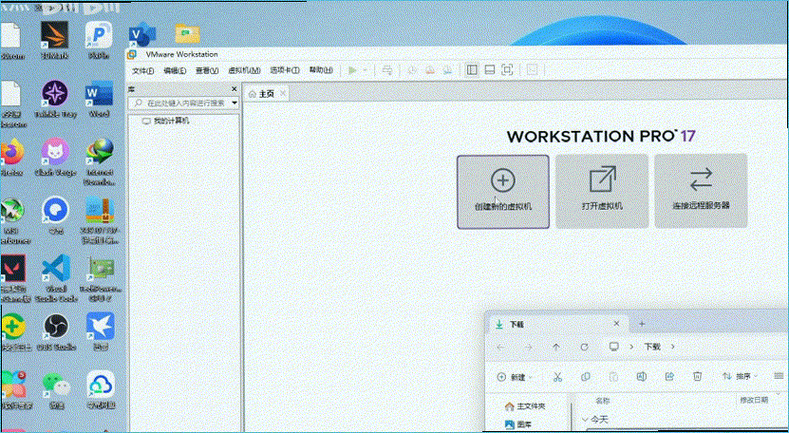Open the Firefox desktop shortcut

click(11, 158)
